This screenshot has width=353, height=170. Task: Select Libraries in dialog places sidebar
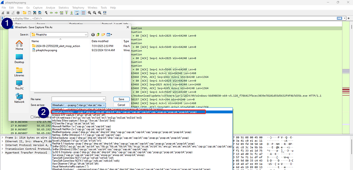(19, 72)
